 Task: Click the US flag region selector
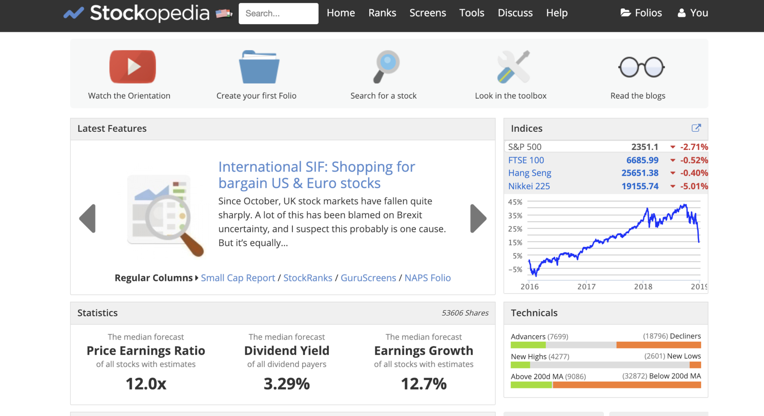tap(224, 14)
